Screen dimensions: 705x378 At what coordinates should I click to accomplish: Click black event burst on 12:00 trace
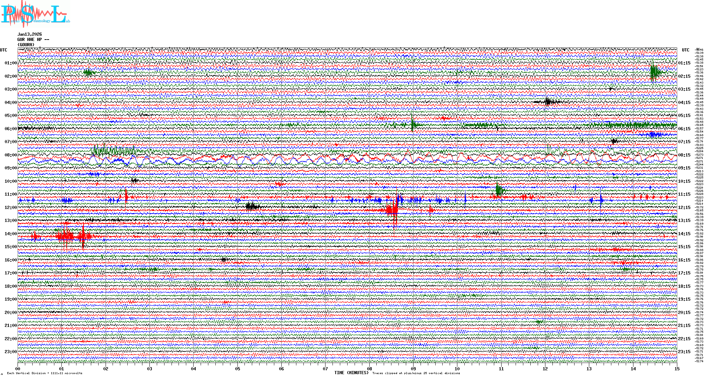point(252,206)
